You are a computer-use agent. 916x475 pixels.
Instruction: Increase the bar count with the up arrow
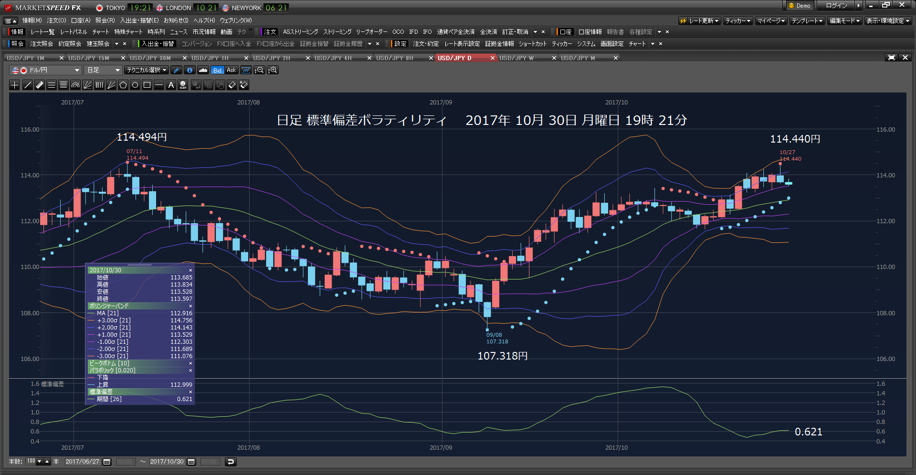47,461
